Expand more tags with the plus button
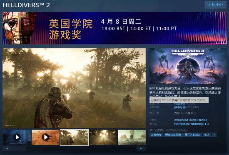The height and width of the screenshot is (155, 229). [x=214, y=135]
